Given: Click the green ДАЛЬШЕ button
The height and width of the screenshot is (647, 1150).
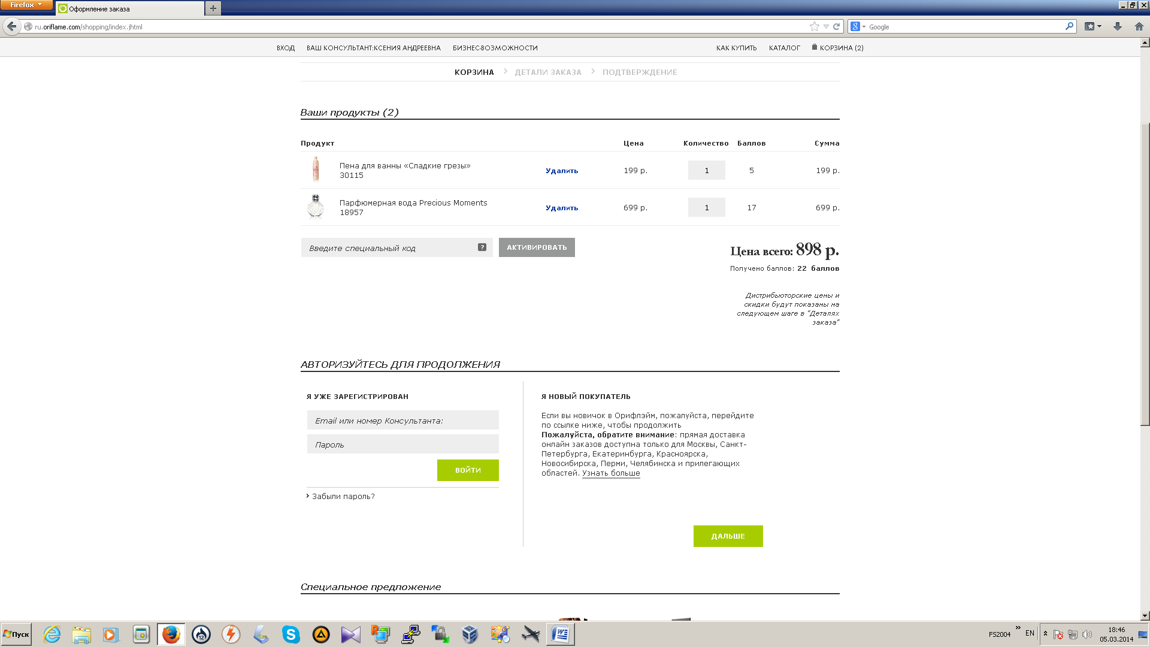Looking at the screenshot, I should click(728, 536).
